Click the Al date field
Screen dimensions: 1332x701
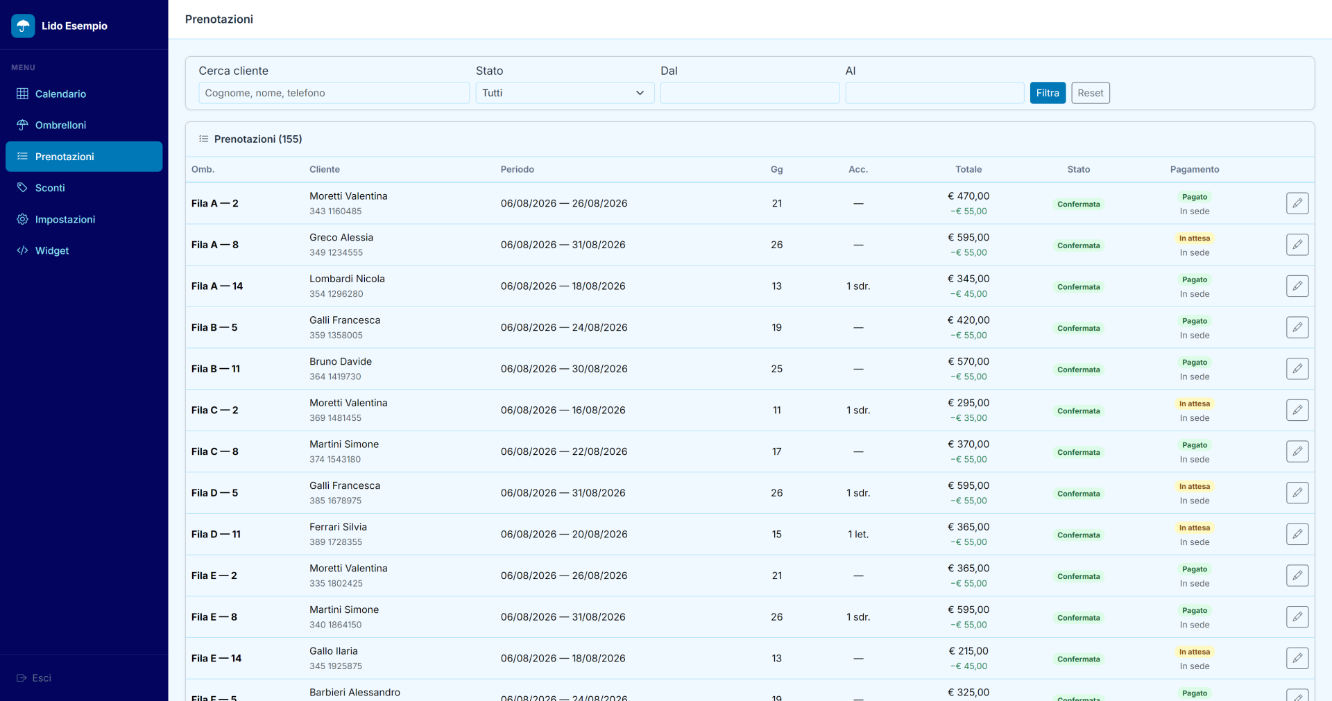click(934, 93)
